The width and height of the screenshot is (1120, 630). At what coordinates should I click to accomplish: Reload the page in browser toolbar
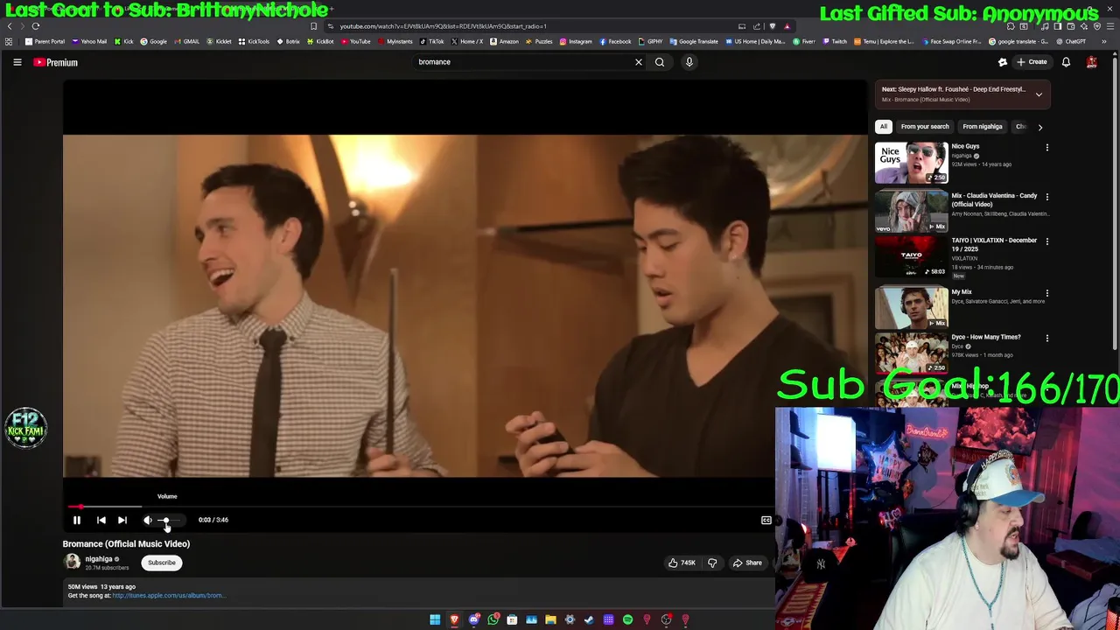tap(36, 26)
